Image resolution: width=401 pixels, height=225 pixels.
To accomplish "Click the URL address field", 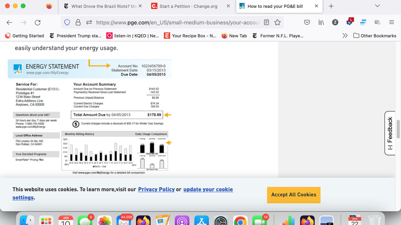I will click(x=175, y=22).
